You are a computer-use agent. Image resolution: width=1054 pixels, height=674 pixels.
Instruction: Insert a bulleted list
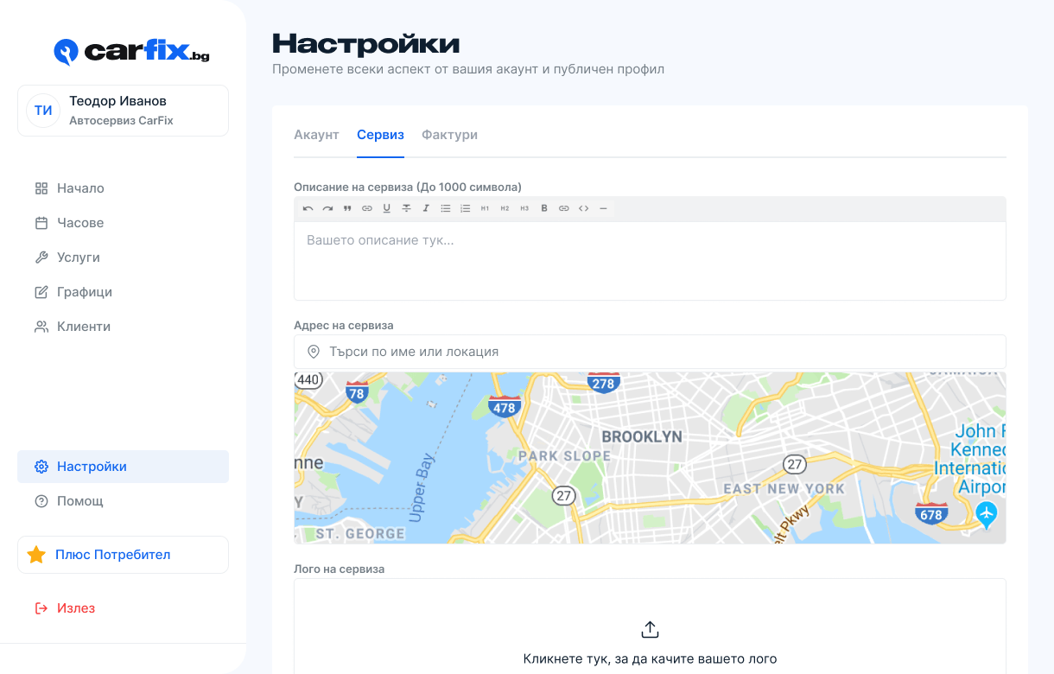(x=446, y=208)
